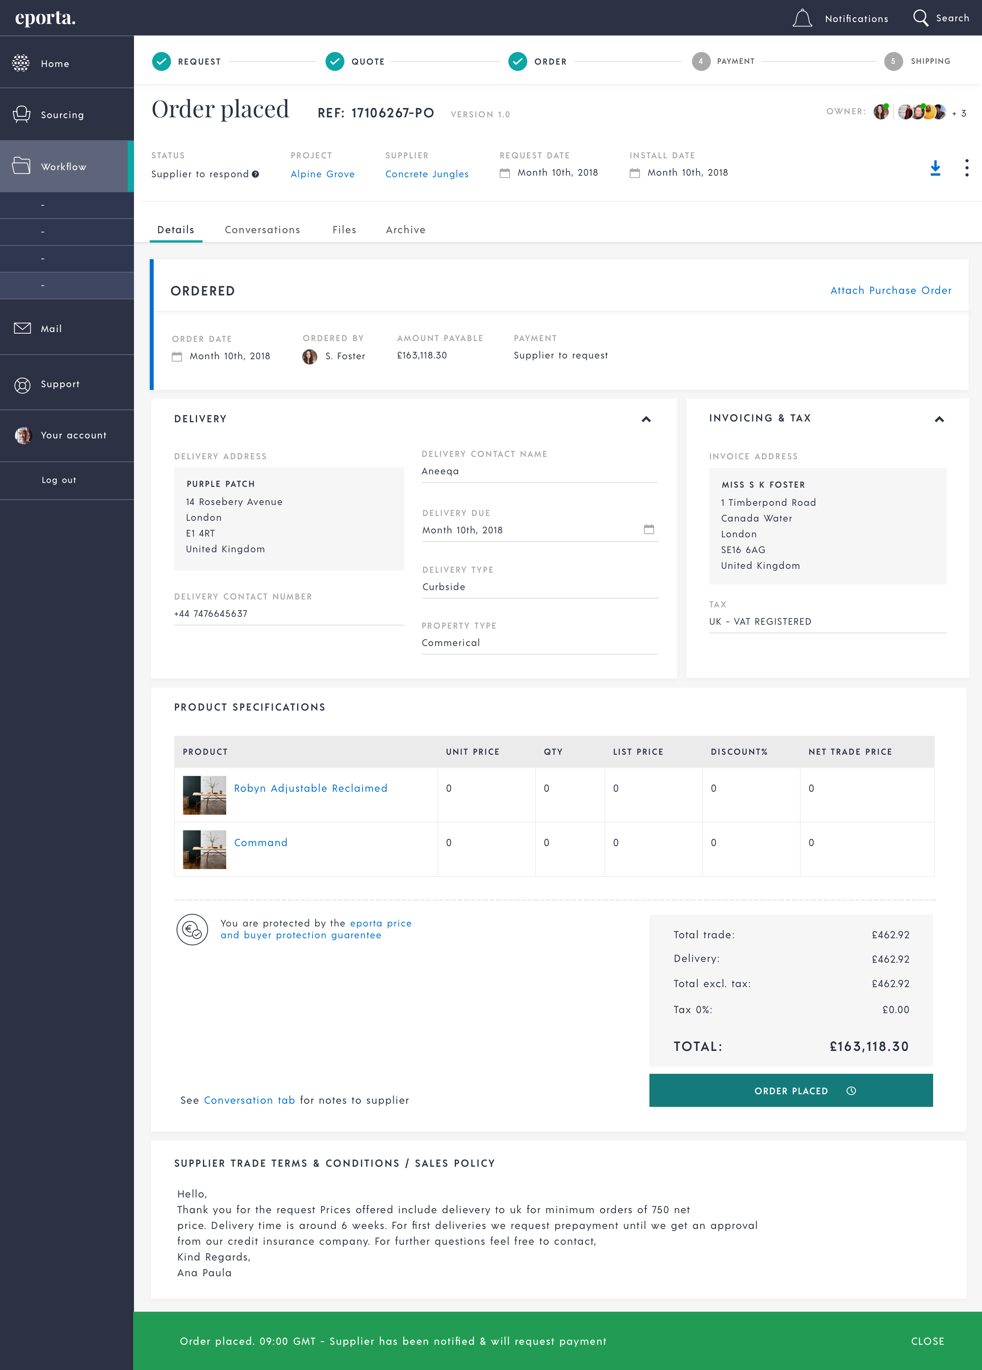Click the eporta logo
The image size is (982, 1370).
click(x=45, y=18)
